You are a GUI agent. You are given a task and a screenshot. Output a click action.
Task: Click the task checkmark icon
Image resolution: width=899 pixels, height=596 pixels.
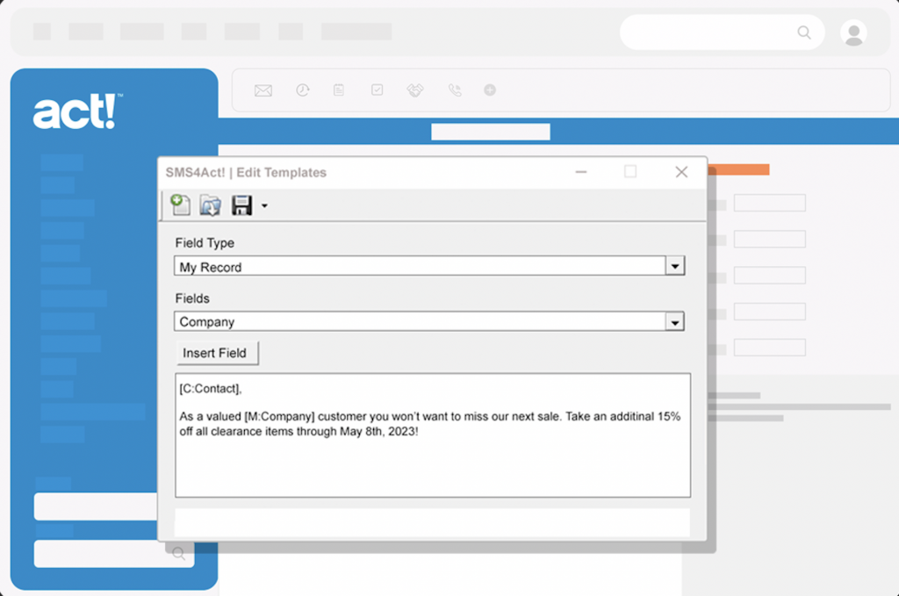pos(378,90)
